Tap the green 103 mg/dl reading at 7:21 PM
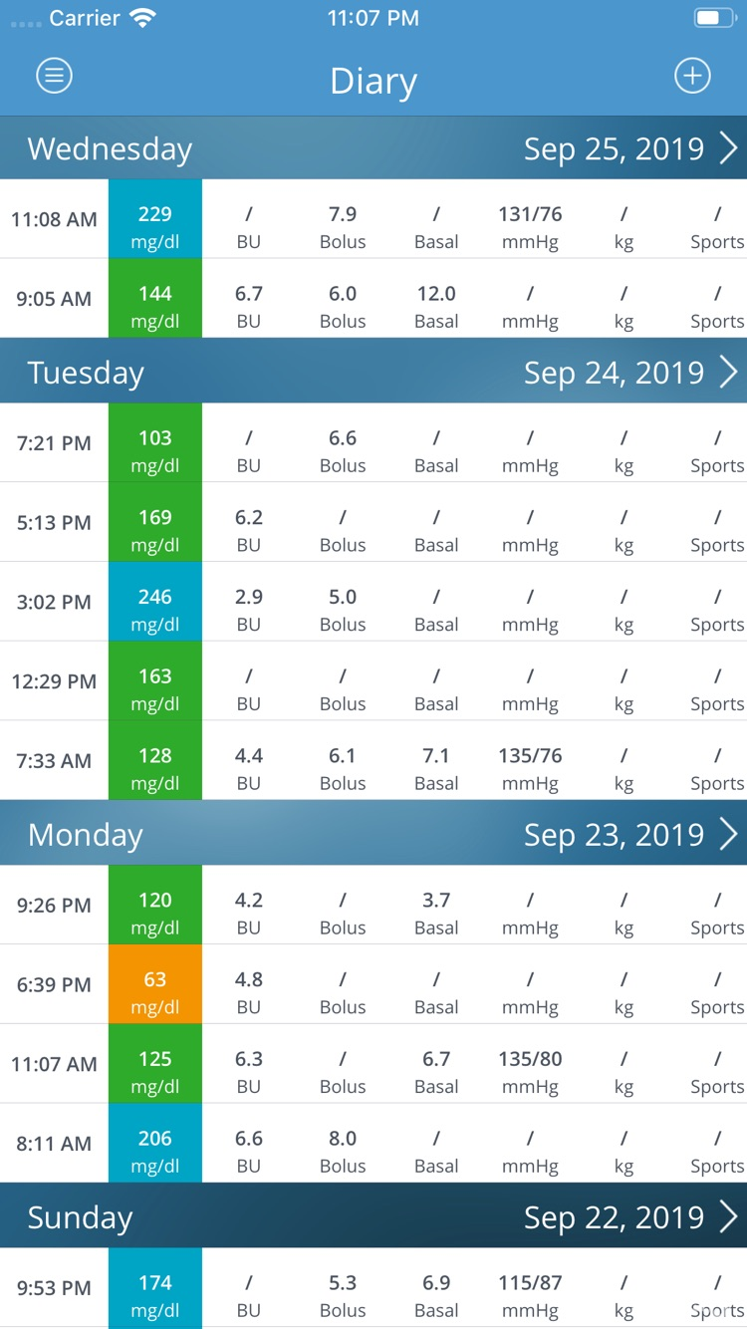Screen dimensions: 747x1329 pyautogui.click(x=155, y=443)
